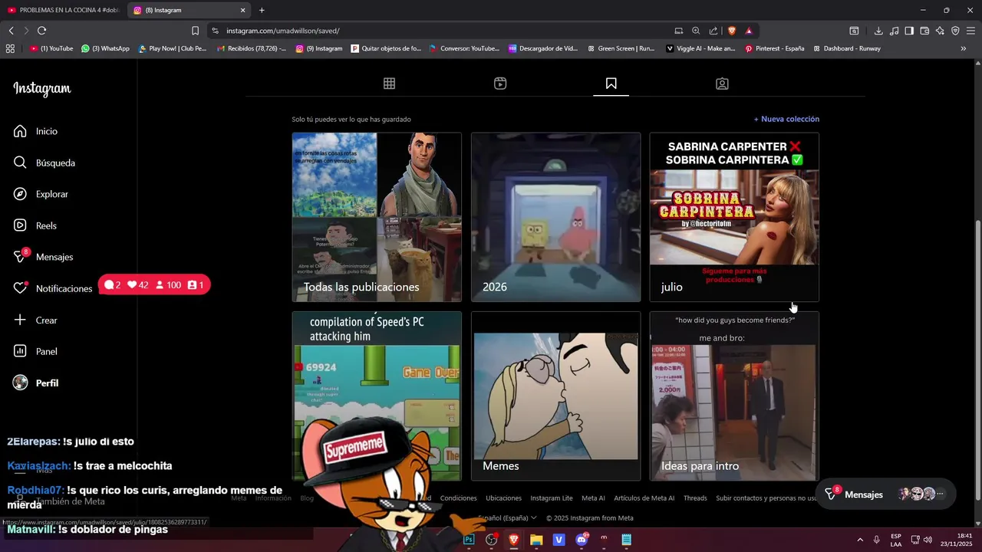The width and height of the screenshot is (982, 552).
Task: Open a new browser tab
Action: pyautogui.click(x=262, y=10)
